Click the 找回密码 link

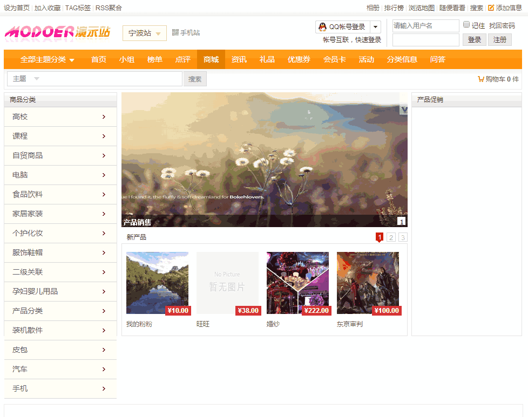(x=502, y=26)
